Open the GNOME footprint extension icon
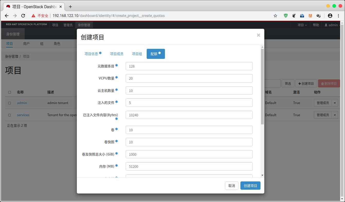Screen dimensions: 345x202 click(294, 16)
